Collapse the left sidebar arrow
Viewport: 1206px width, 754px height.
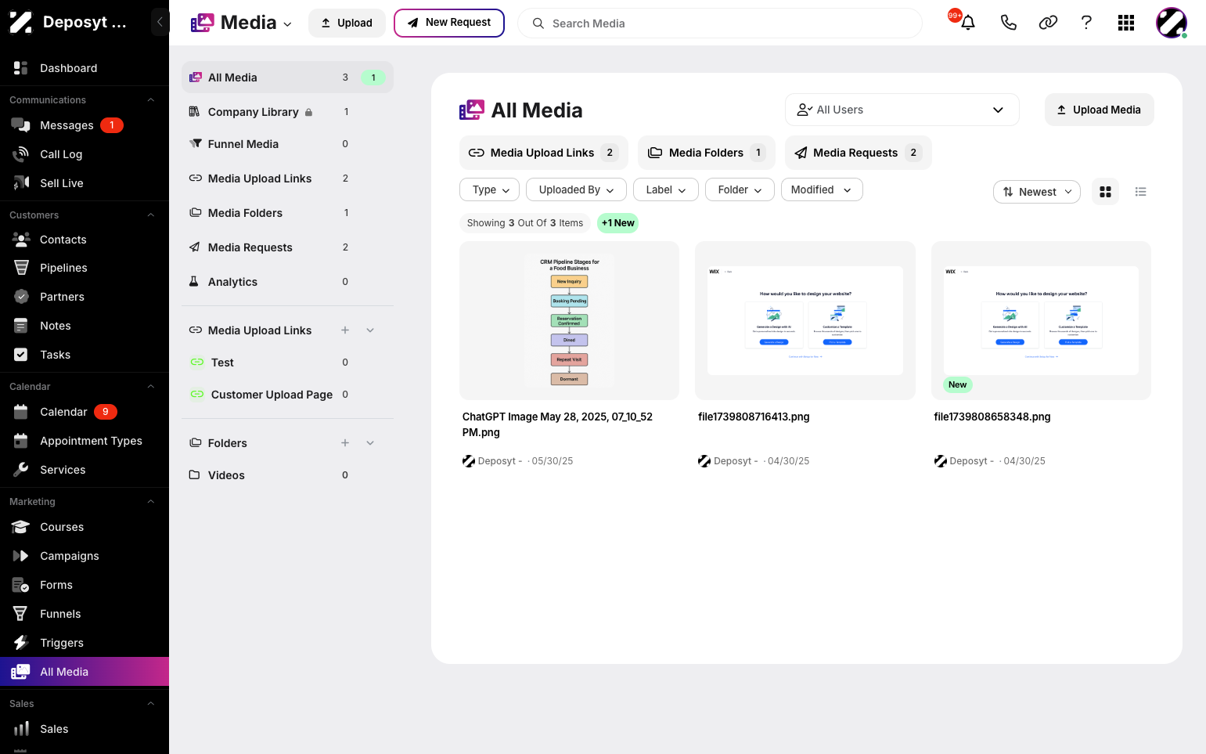(160, 22)
